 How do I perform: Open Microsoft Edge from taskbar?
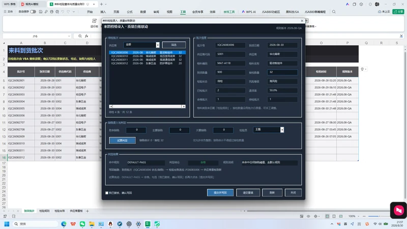(64, 224)
